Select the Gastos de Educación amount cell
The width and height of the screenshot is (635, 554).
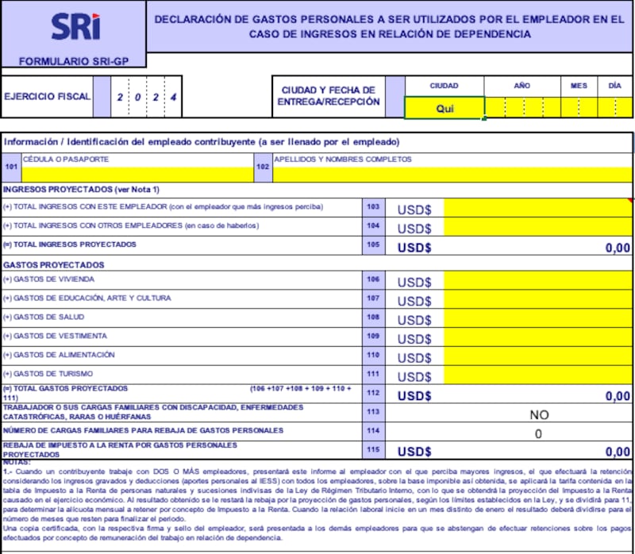(x=538, y=299)
